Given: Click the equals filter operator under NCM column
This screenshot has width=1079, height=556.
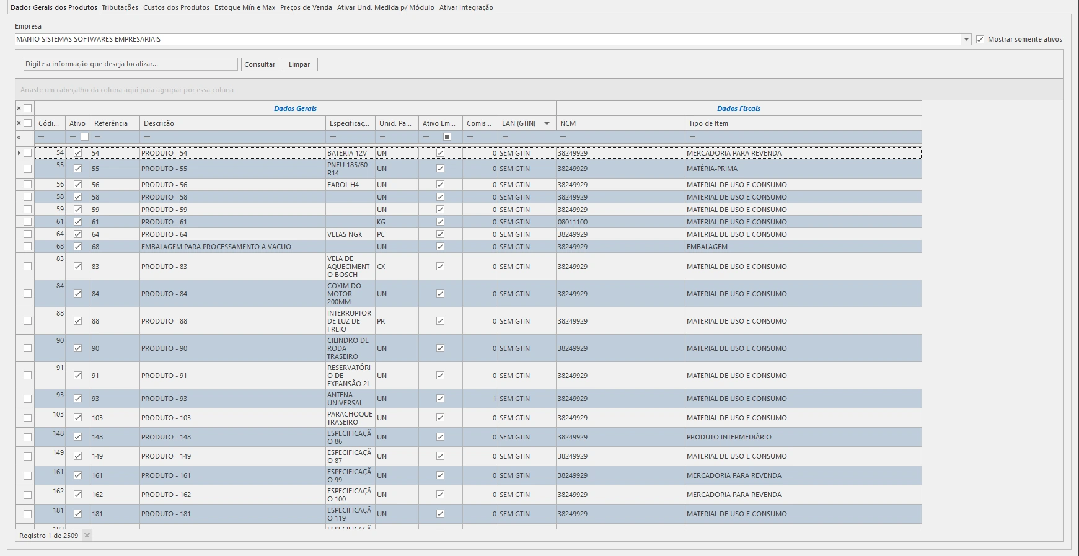Looking at the screenshot, I should click(x=563, y=137).
